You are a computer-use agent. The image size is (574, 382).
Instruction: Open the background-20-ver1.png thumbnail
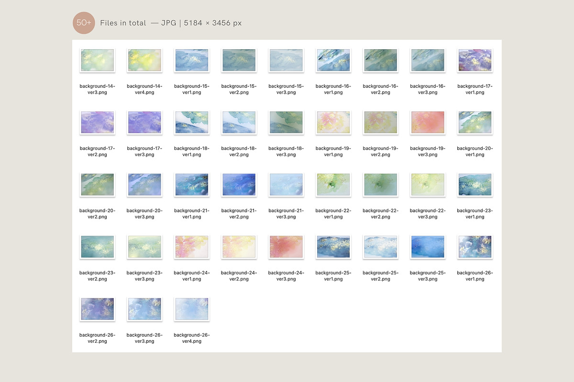[x=475, y=122]
